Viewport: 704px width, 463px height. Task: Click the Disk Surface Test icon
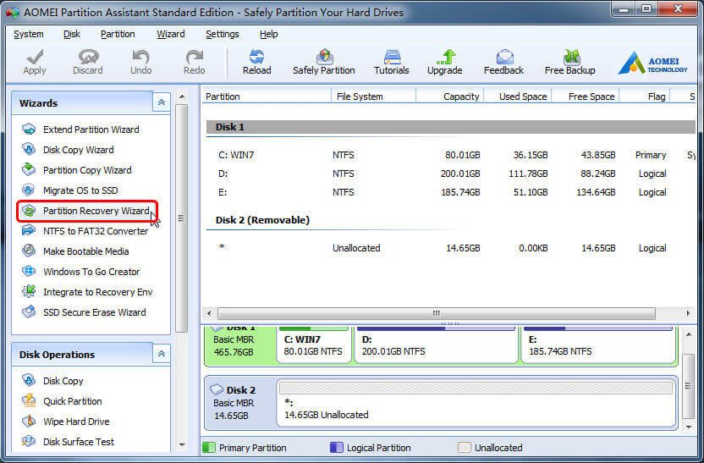[x=29, y=442]
